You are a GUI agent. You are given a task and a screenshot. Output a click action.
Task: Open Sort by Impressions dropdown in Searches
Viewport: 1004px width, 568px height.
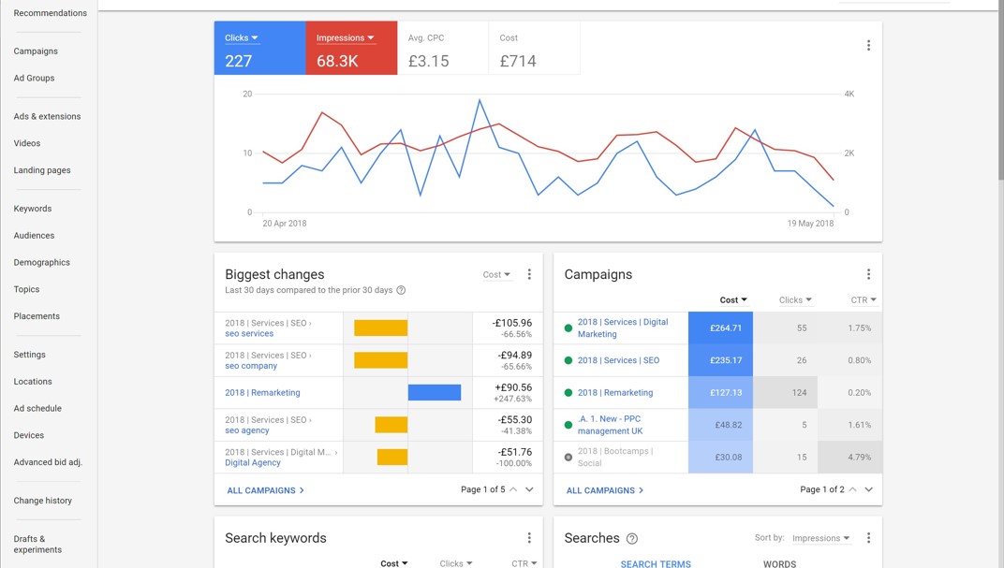[x=820, y=538]
